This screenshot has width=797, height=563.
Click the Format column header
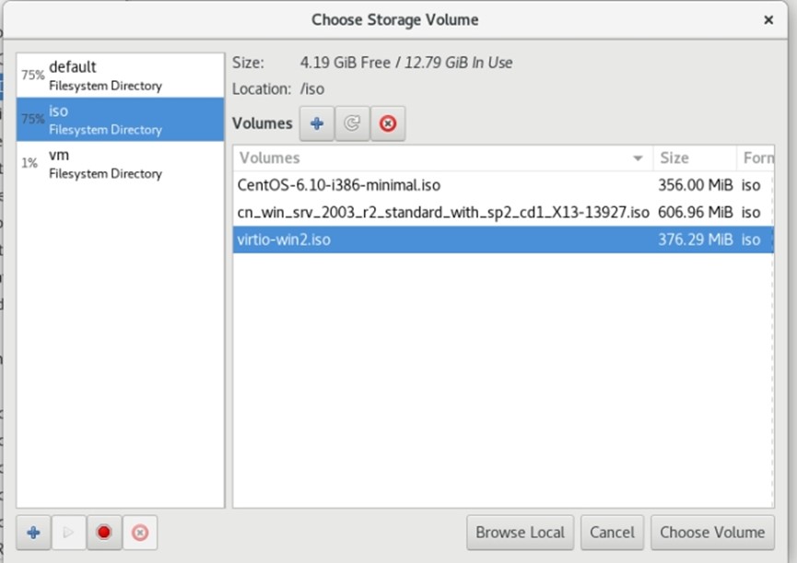coord(757,158)
